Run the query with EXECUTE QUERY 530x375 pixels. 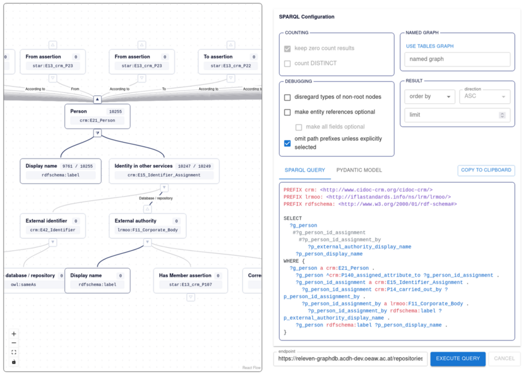(457, 358)
